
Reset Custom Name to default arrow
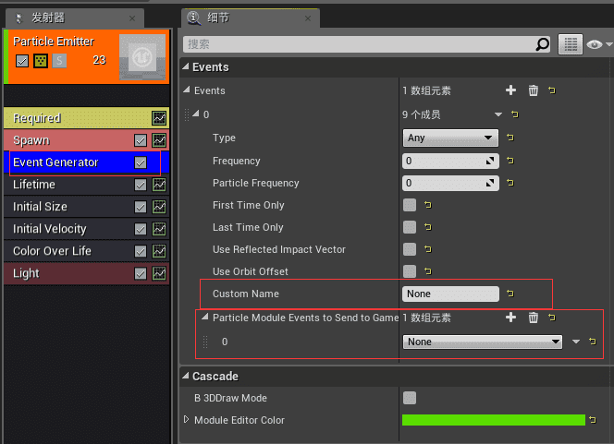[510, 294]
